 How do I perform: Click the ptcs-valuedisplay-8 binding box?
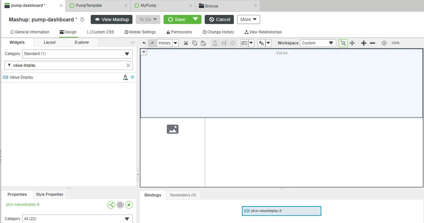tap(281, 211)
